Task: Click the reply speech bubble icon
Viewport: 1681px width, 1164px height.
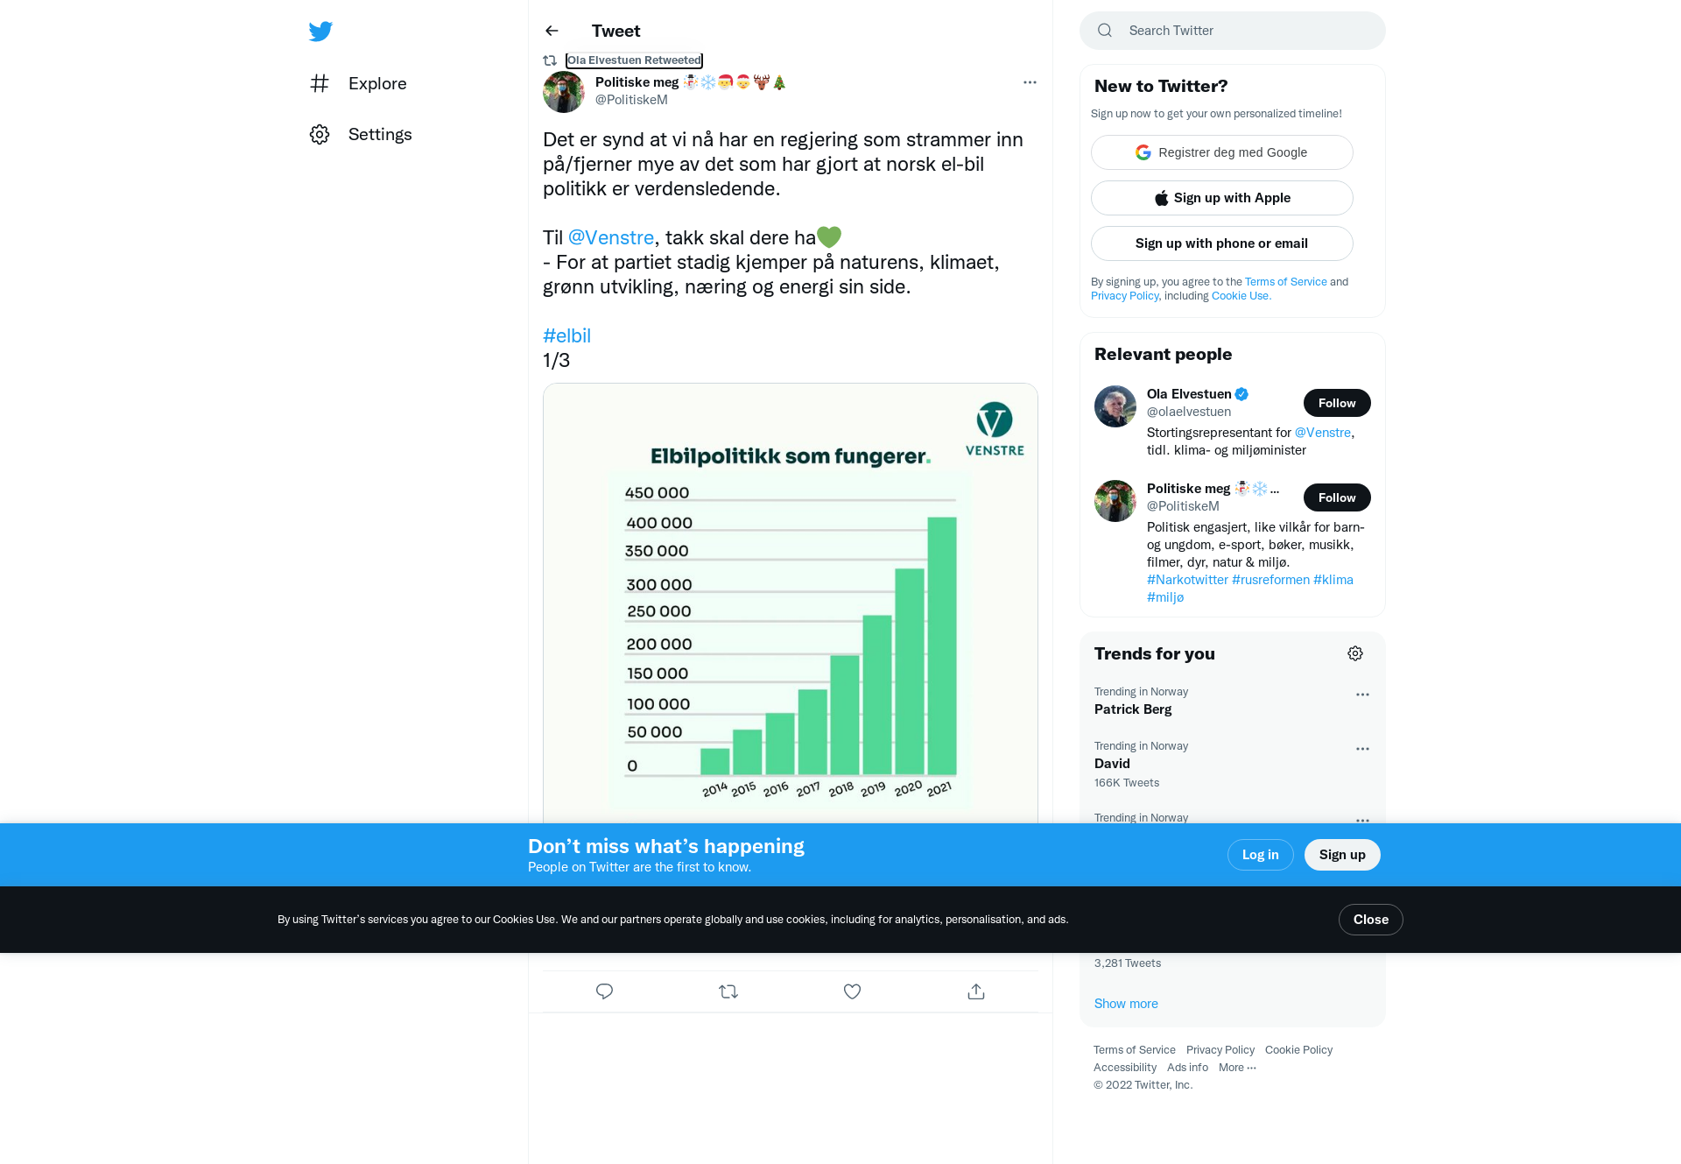Action: 604,991
